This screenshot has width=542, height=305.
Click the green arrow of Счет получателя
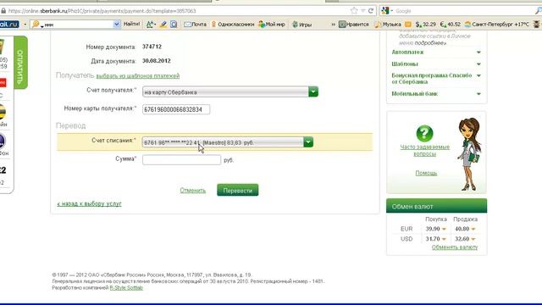tap(313, 92)
